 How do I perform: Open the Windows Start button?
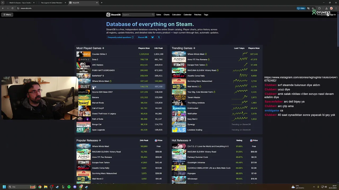point(4,187)
